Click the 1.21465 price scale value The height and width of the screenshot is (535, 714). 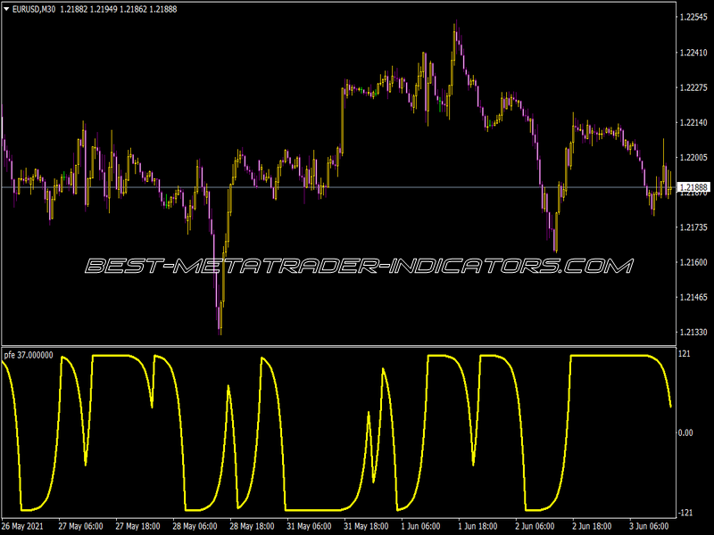(694, 298)
